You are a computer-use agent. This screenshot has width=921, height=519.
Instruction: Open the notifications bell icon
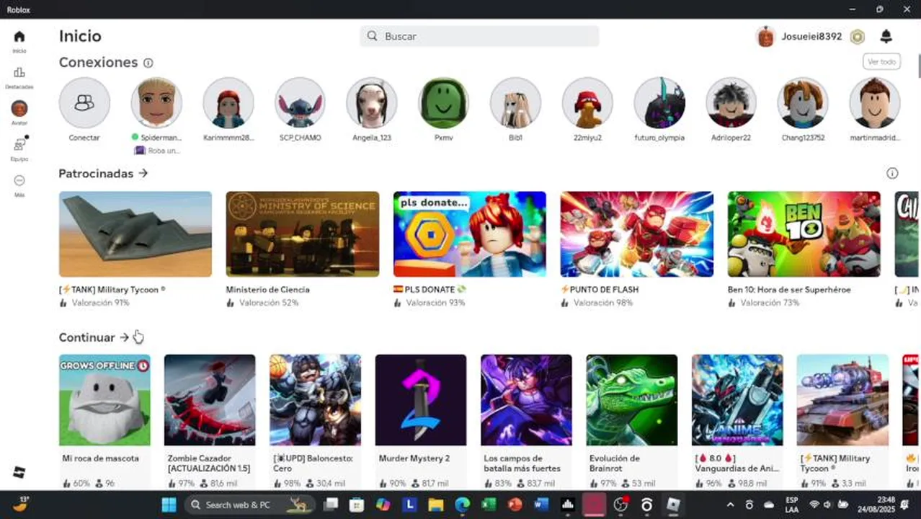[x=886, y=36]
